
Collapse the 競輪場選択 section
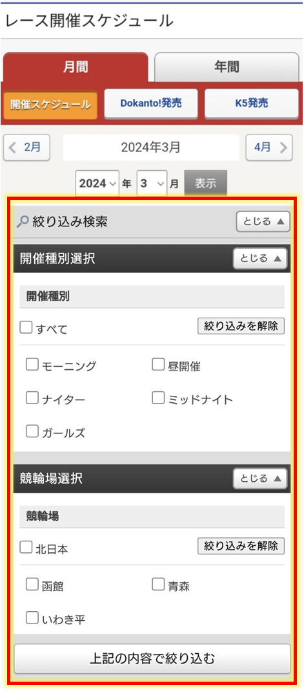(260, 478)
